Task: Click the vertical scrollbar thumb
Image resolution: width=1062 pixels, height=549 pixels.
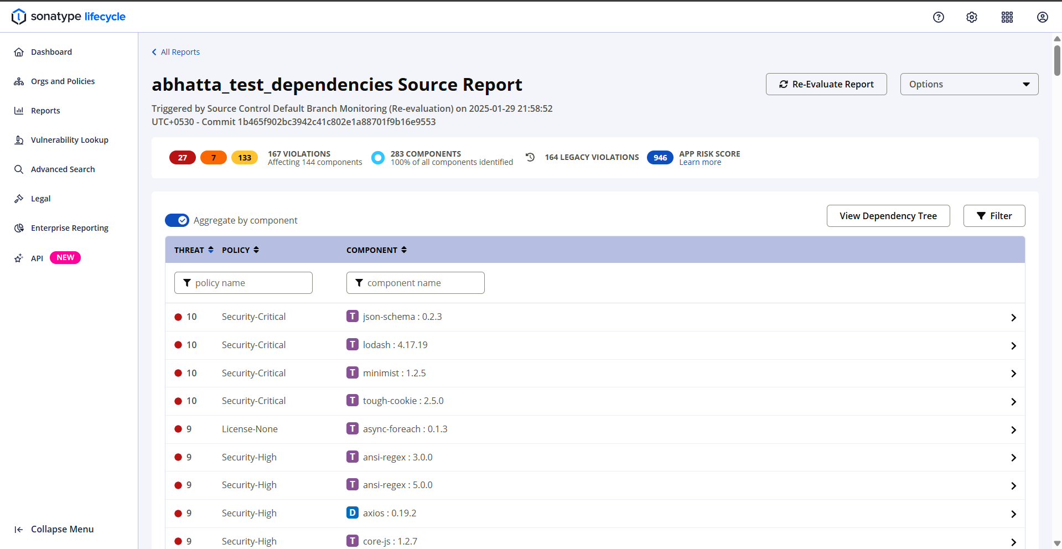Action: 1057,60
